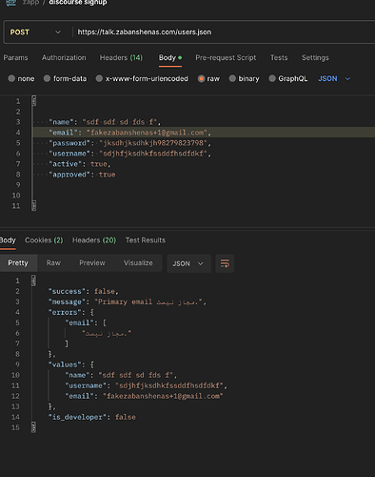Click the "active": true line

point(80,164)
